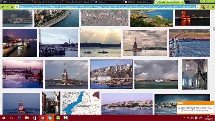Open the highlighted hillside harbor boats image

tap(111, 74)
